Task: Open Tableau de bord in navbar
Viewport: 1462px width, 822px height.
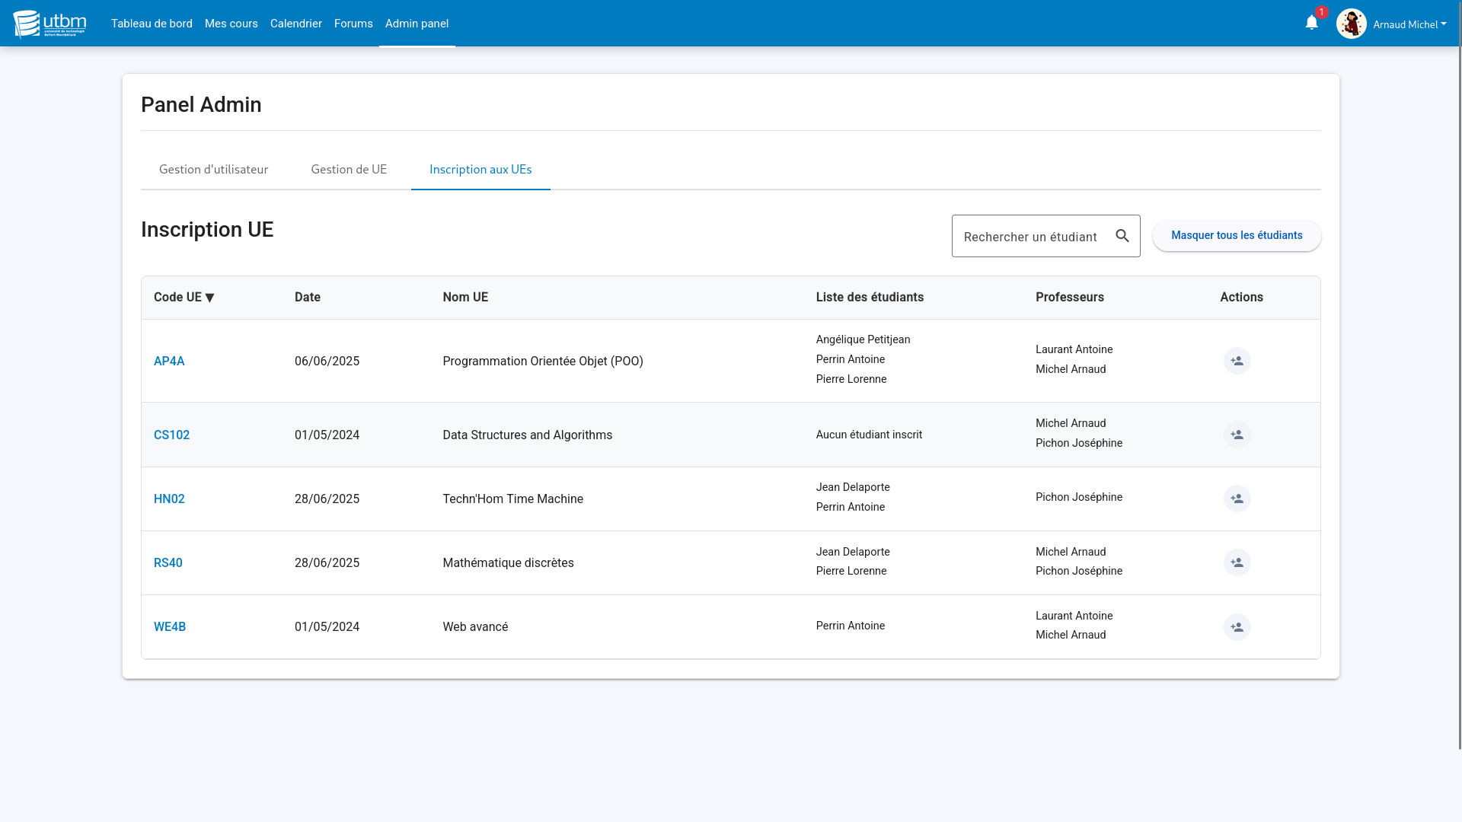Action: pos(152,24)
